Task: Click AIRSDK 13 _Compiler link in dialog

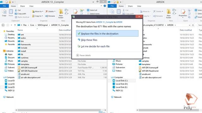Action: pyautogui.click(x=104, y=22)
